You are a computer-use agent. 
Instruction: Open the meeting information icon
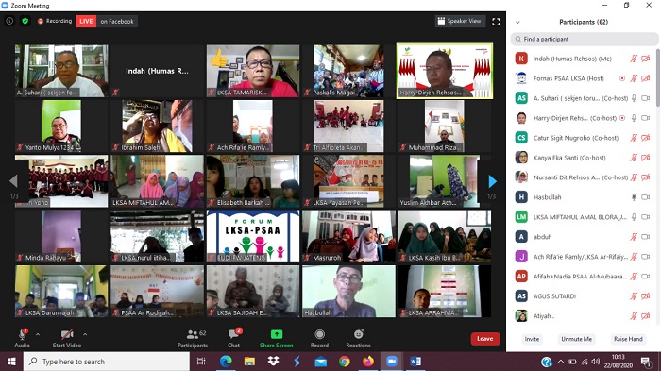coord(9,21)
